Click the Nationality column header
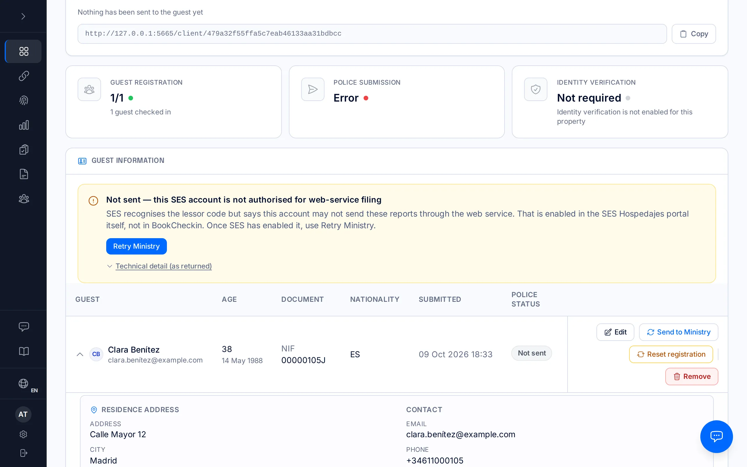The width and height of the screenshot is (747, 467). click(x=374, y=299)
